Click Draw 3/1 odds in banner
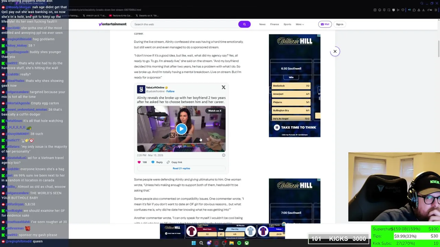This screenshot has width=440, height=247. pos(221,234)
